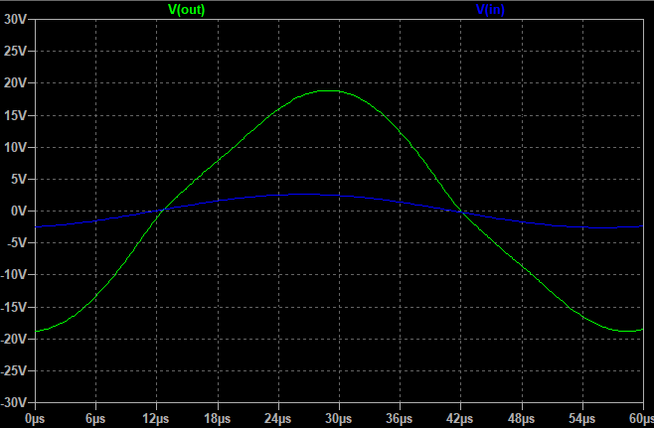Click the 54µs time axis label

(582, 419)
